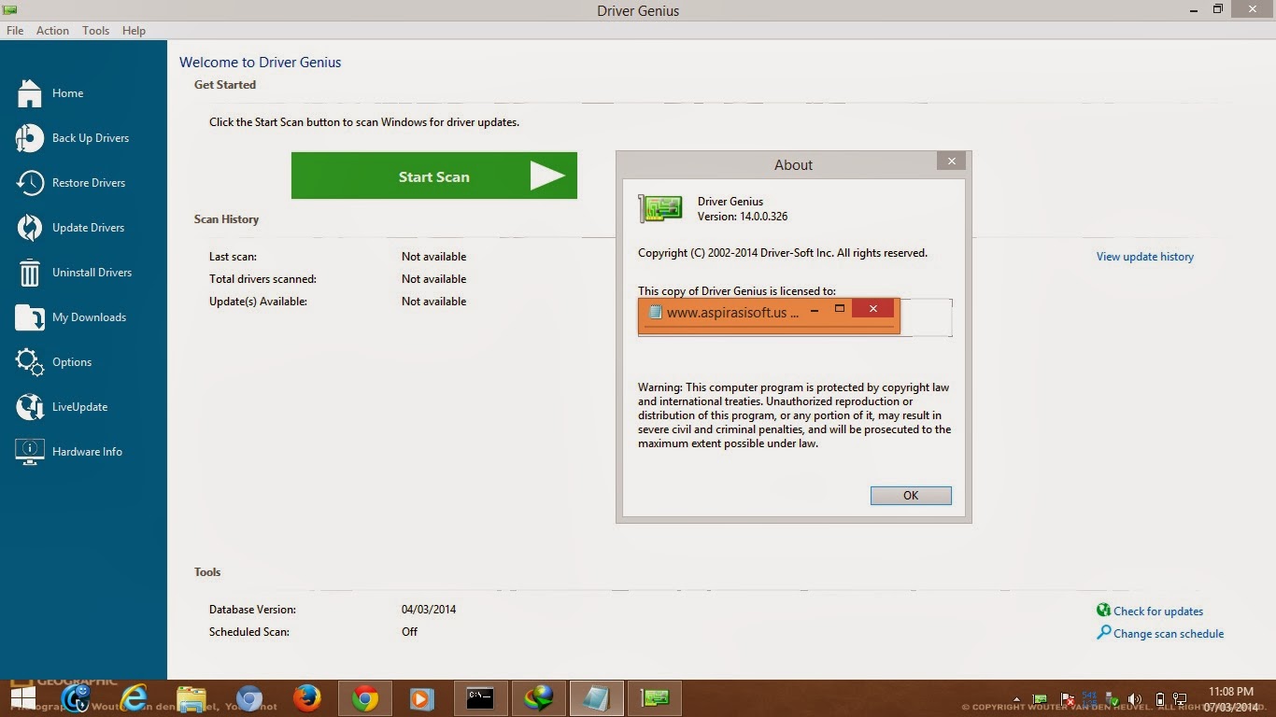The height and width of the screenshot is (717, 1276).
Task: Click the Change scan schedule magnifier icon
Action: click(x=1103, y=633)
